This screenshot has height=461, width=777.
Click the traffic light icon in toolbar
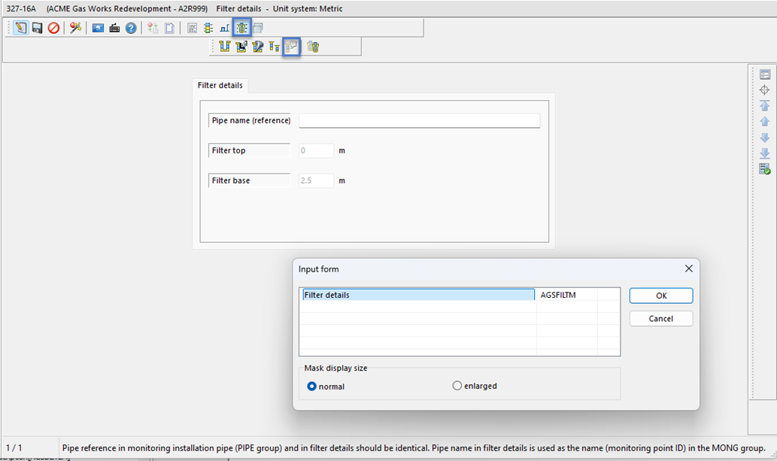click(x=208, y=28)
